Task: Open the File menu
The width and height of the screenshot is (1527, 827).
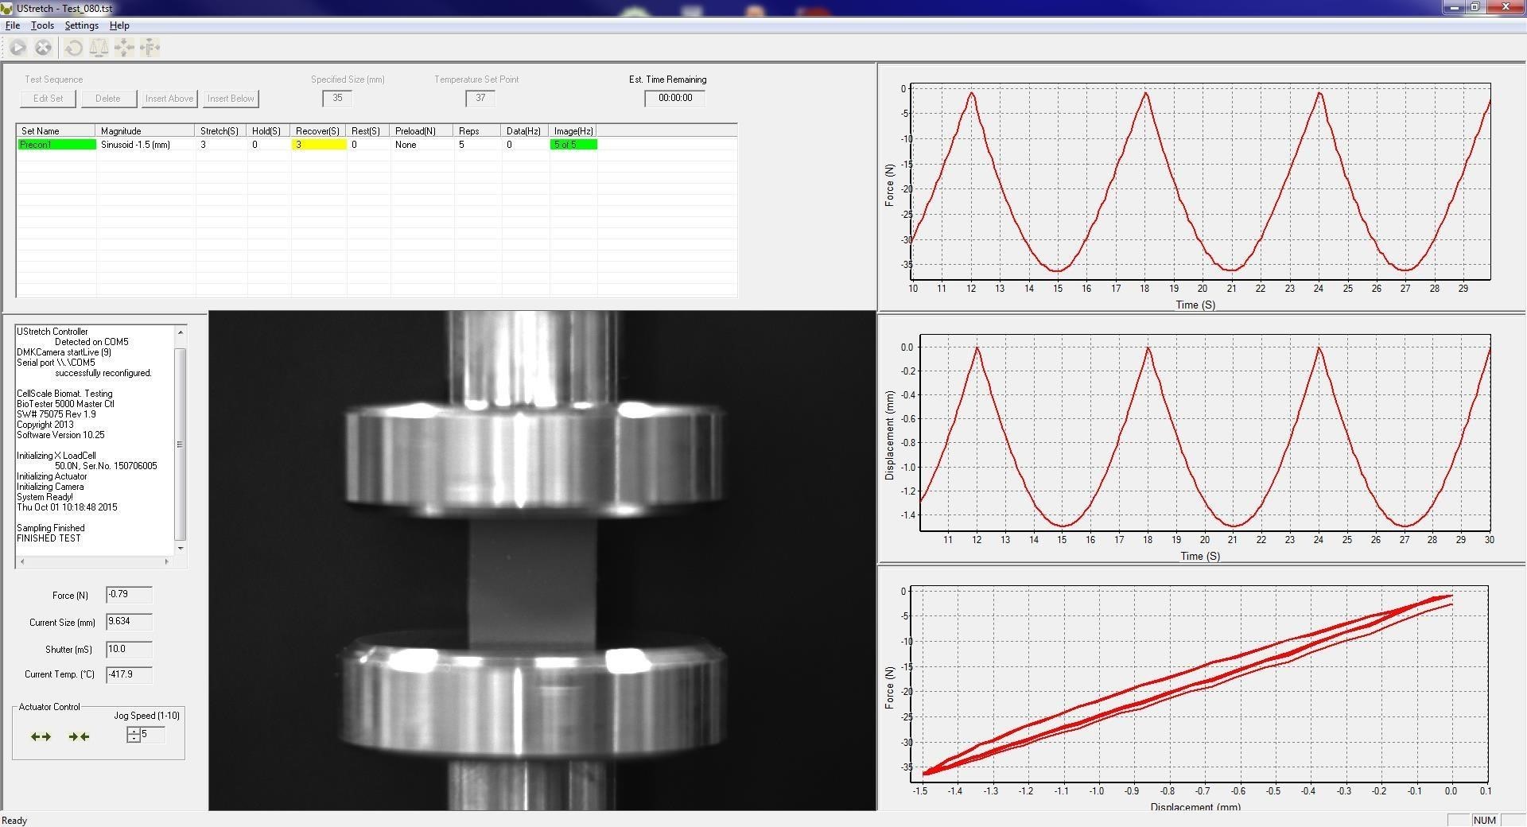Action: tap(13, 25)
